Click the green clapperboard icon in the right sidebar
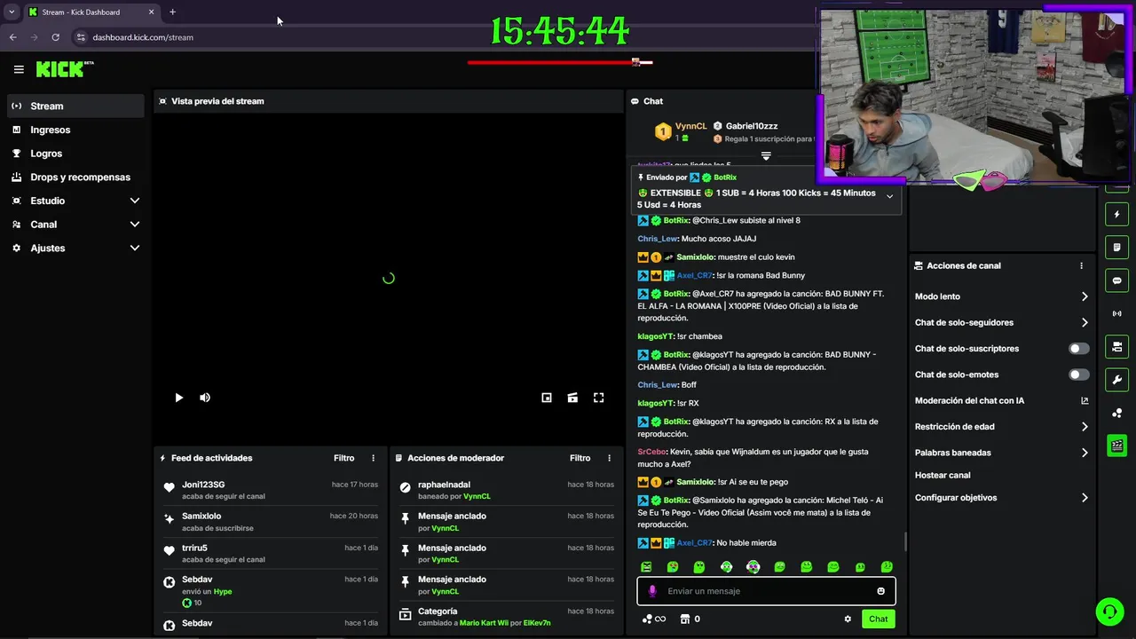This screenshot has width=1136, height=639. (x=1117, y=446)
